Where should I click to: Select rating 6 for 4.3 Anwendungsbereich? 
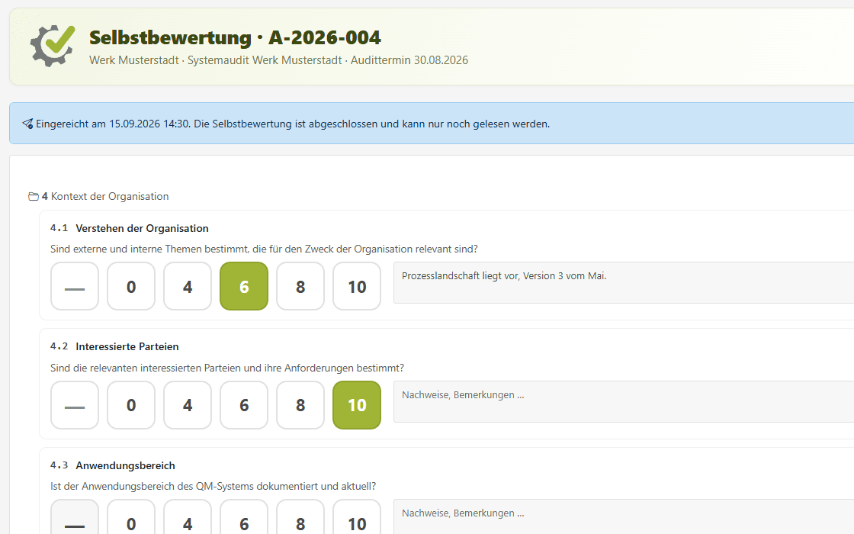(244, 517)
